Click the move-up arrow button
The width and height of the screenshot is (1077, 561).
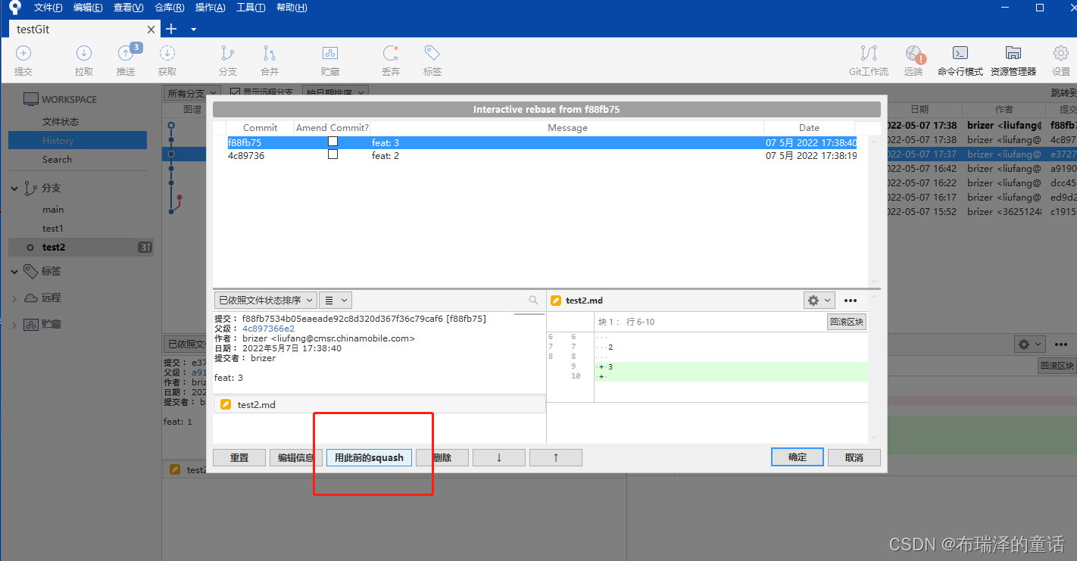click(x=556, y=457)
